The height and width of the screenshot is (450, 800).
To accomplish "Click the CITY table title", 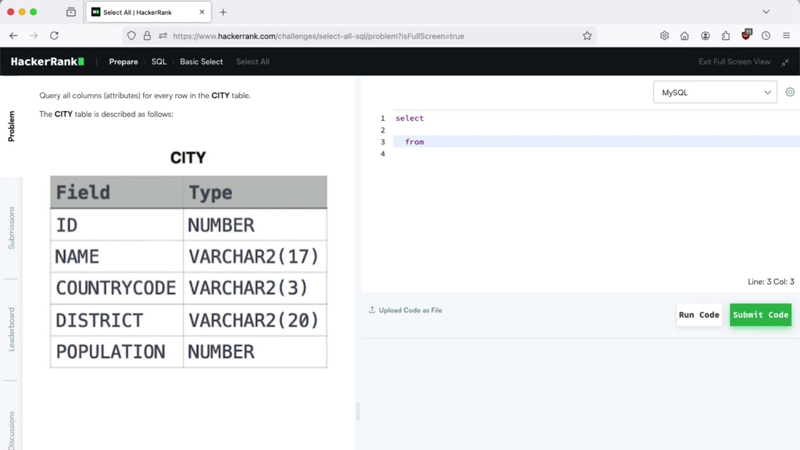I will pos(188,157).
